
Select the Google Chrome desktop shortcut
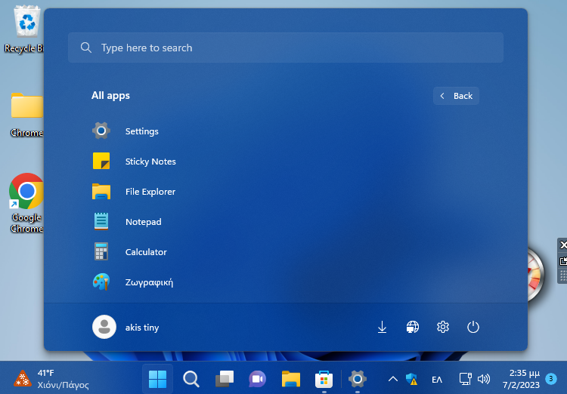(26, 202)
